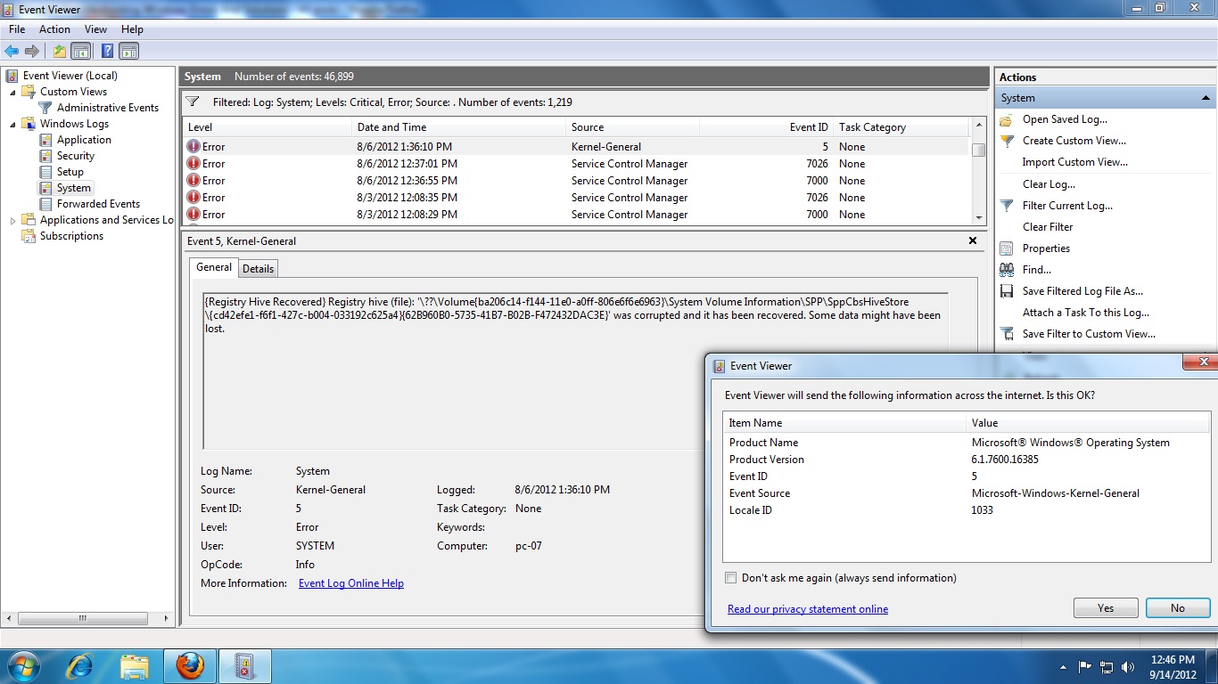This screenshot has height=684, width=1218.
Task: Click the funnel icon beside Create Custom View
Action: (1007, 141)
